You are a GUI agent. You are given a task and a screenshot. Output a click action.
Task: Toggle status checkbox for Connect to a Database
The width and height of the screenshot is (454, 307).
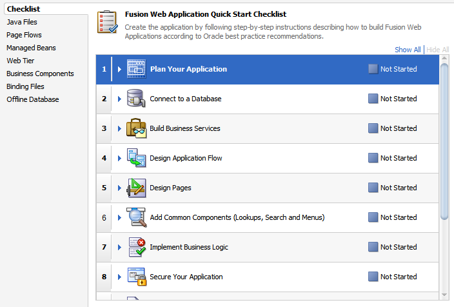tap(373, 99)
